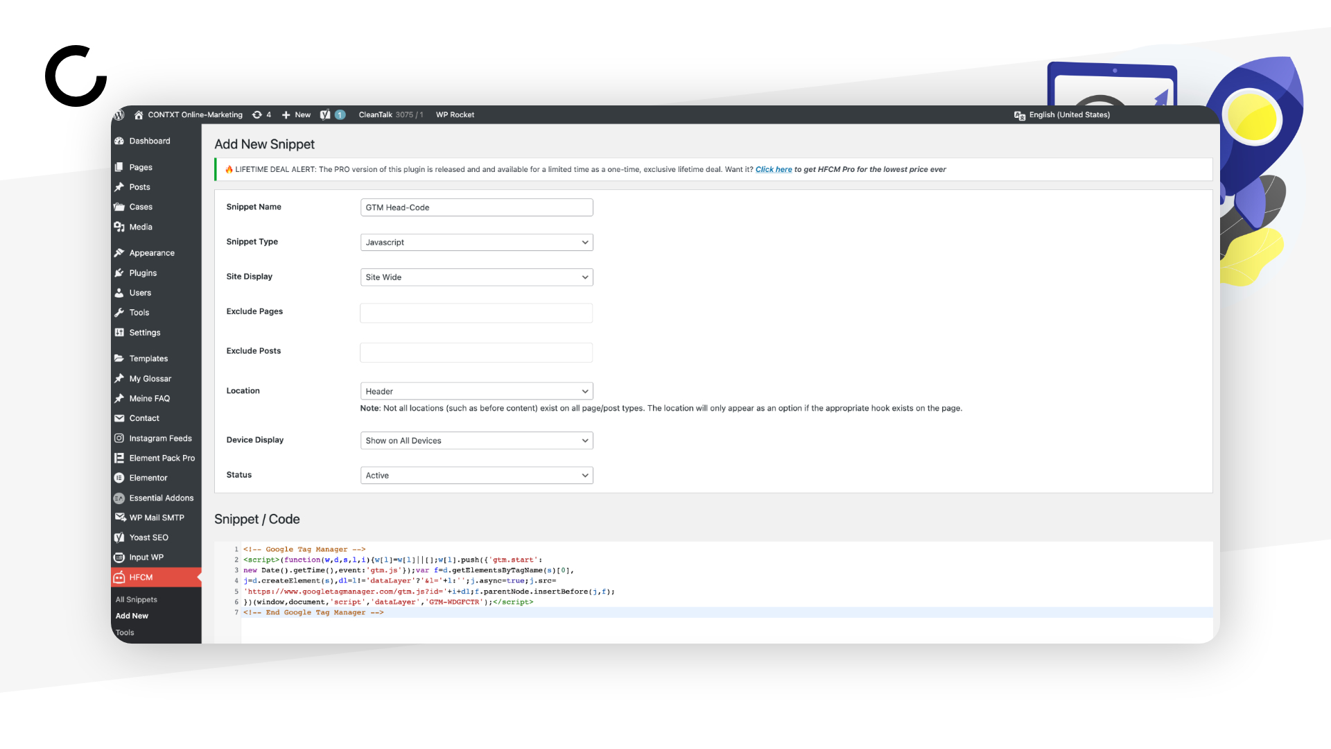This screenshot has height=749, width=1331.
Task: Open CleanTalk in the admin bar
Action: click(x=391, y=115)
